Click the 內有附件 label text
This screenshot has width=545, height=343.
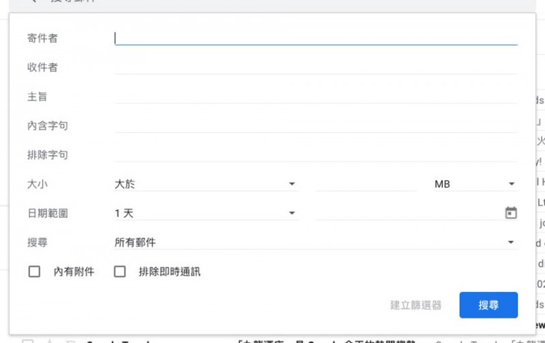(74, 272)
